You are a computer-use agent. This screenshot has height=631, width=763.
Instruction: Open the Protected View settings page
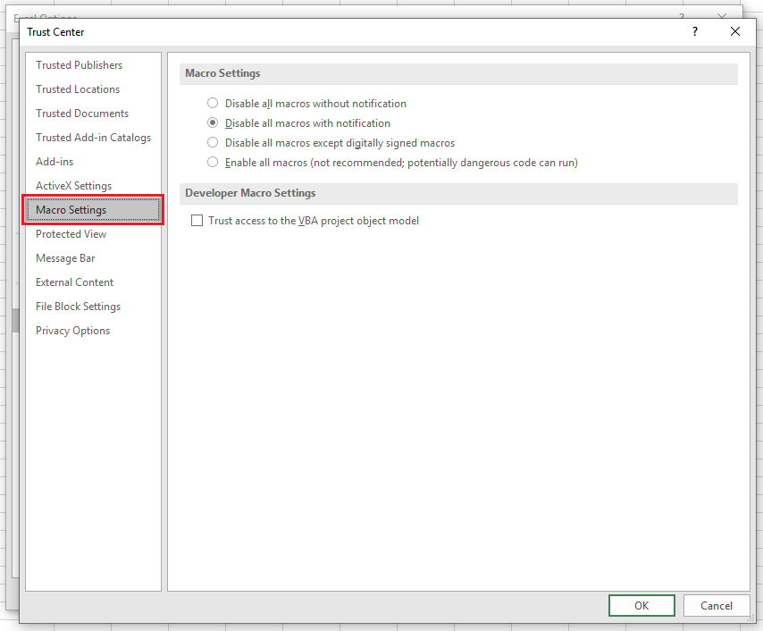pos(71,233)
